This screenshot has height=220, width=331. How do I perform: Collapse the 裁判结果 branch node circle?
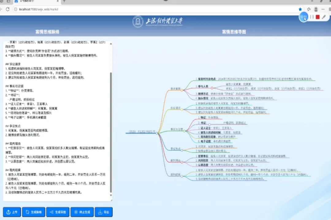pyautogui.click(x=182, y=176)
